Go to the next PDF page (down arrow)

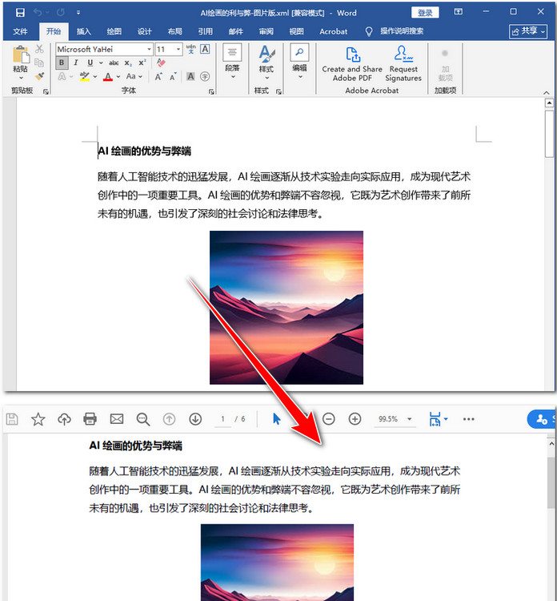pyautogui.click(x=195, y=419)
